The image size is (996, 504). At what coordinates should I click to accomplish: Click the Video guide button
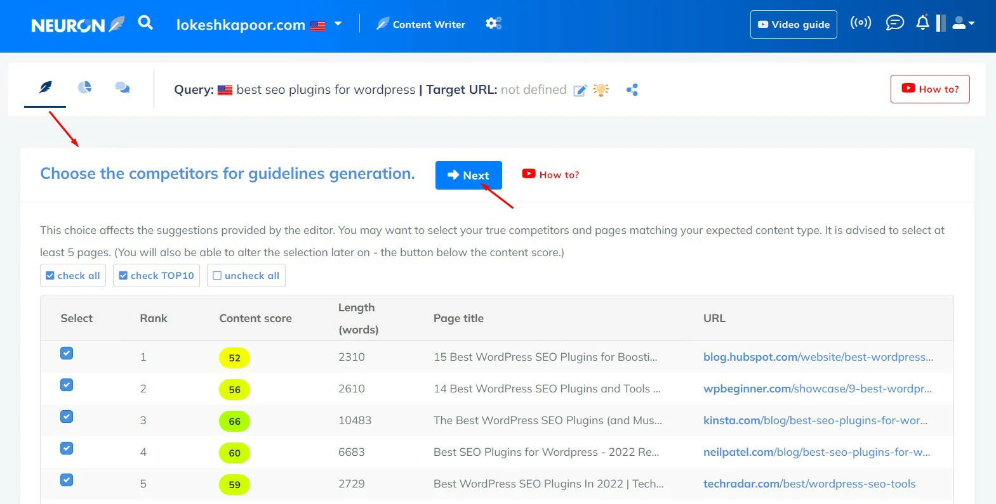(793, 24)
